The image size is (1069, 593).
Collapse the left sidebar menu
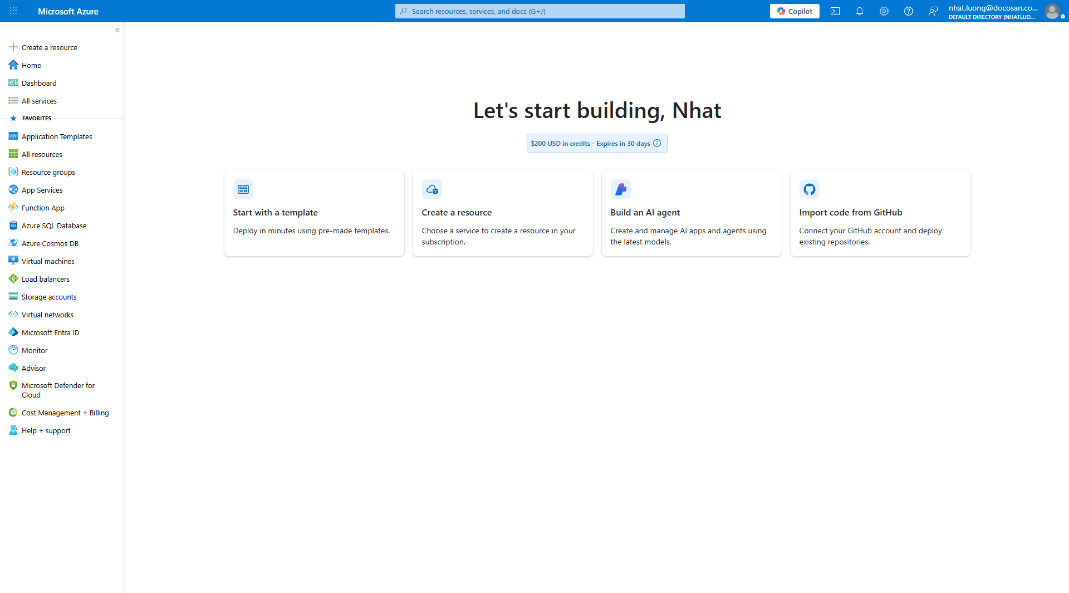coord(117,30)
